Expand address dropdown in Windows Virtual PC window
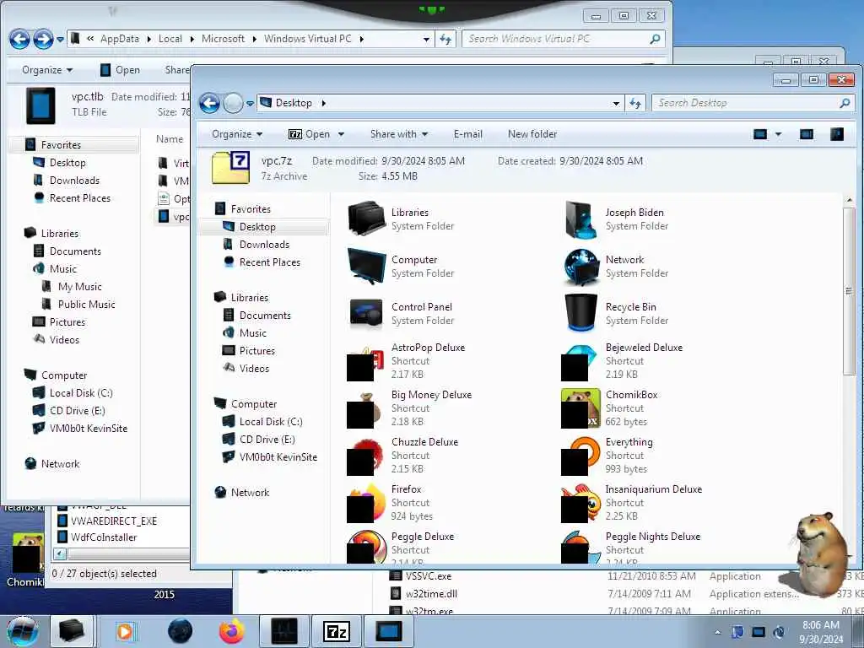The height and width of the screenshot is (648, 864). 426,39
